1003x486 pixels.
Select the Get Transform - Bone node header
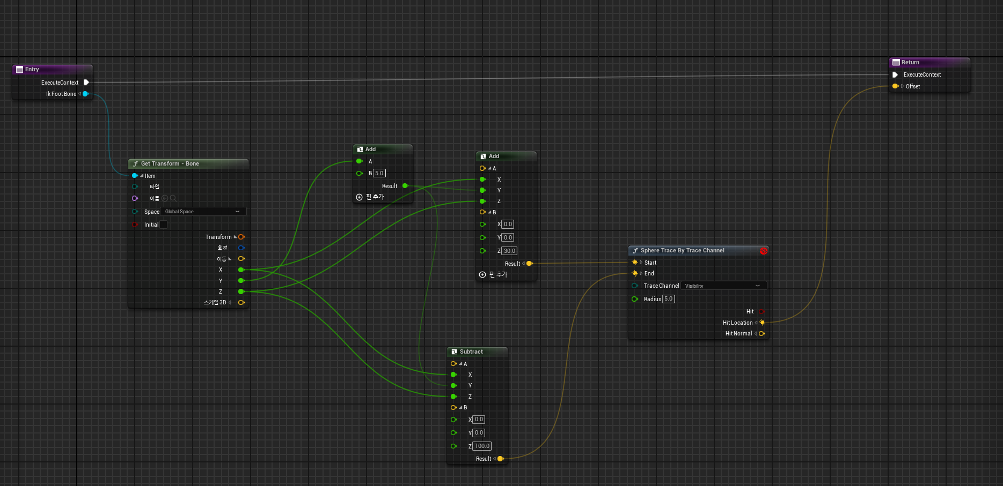coord(188,163)
